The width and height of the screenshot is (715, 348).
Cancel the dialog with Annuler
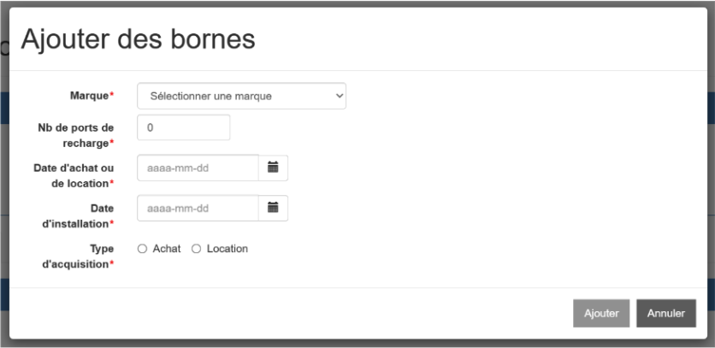coord(665,313)
